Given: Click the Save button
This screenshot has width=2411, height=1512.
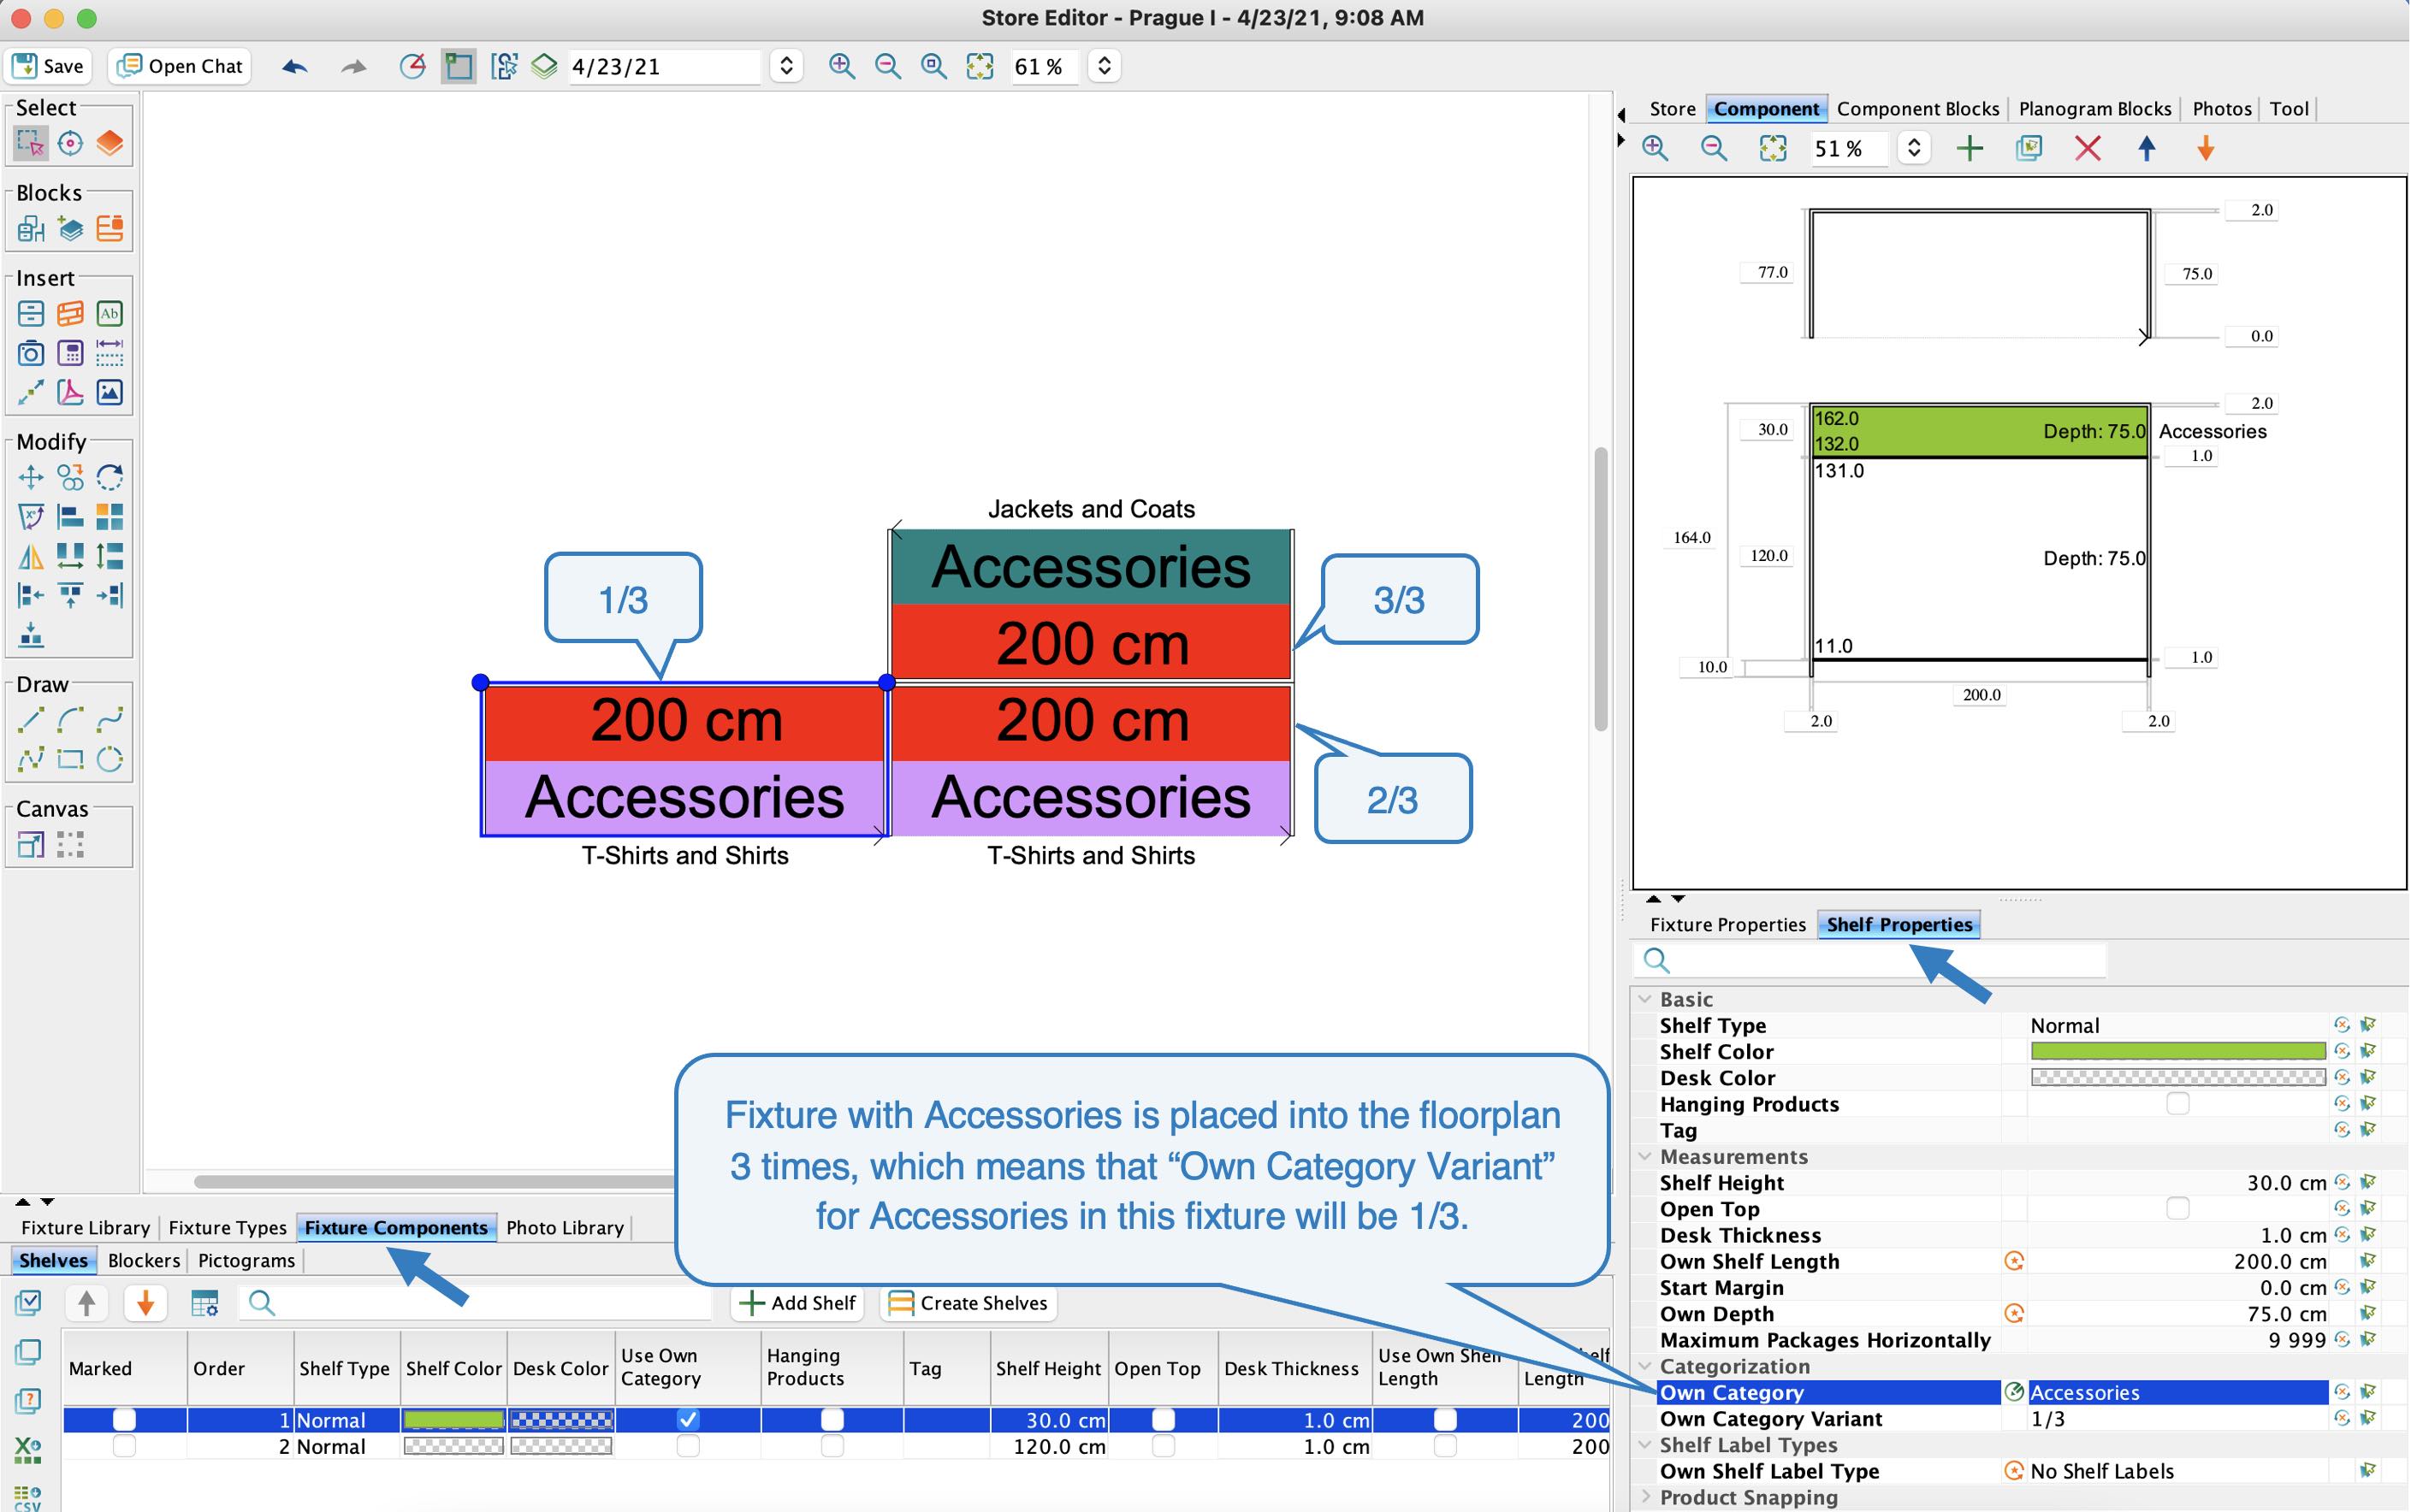Looking at the screenshot, I should [47, 66].
